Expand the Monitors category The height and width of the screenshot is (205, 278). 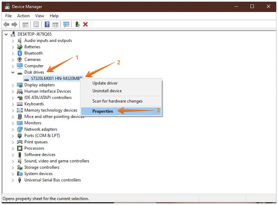tap(13, 123)
